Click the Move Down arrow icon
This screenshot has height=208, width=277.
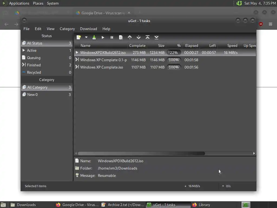point(139,37)
